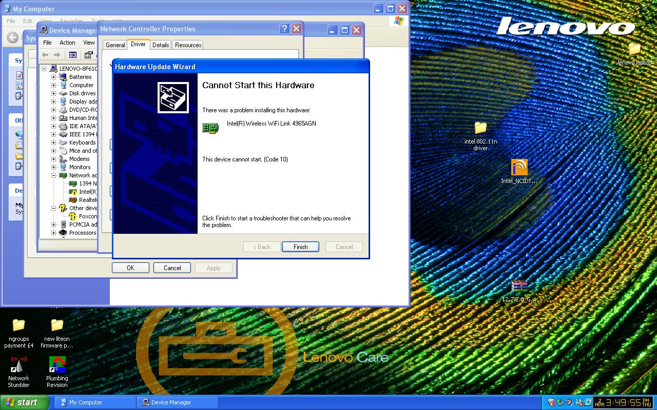The image size is (657, 410).
Task: Switch to My Computer taskbar button
Action: click(95, 402)
